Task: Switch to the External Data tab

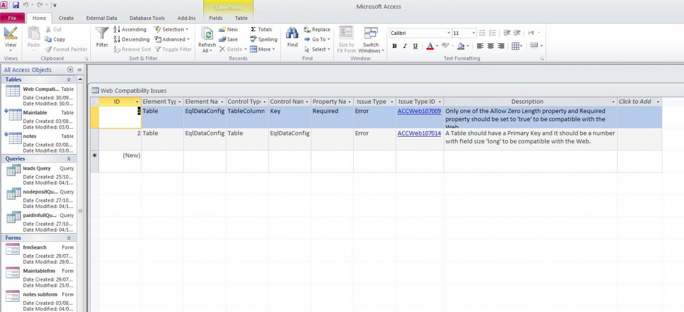Action: pyautogui.click(x=102, y=18)
